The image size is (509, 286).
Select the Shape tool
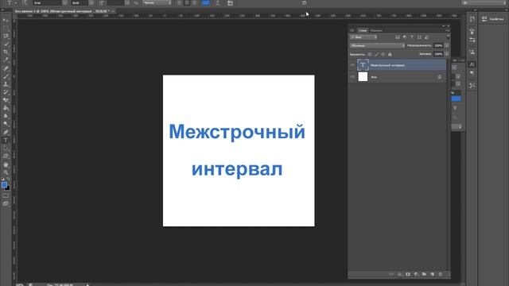(6, 156)
